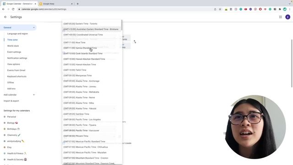The image size is (293, 165).
Task: Open Health & Fitness calendar settings
Action: coord(17,154)
